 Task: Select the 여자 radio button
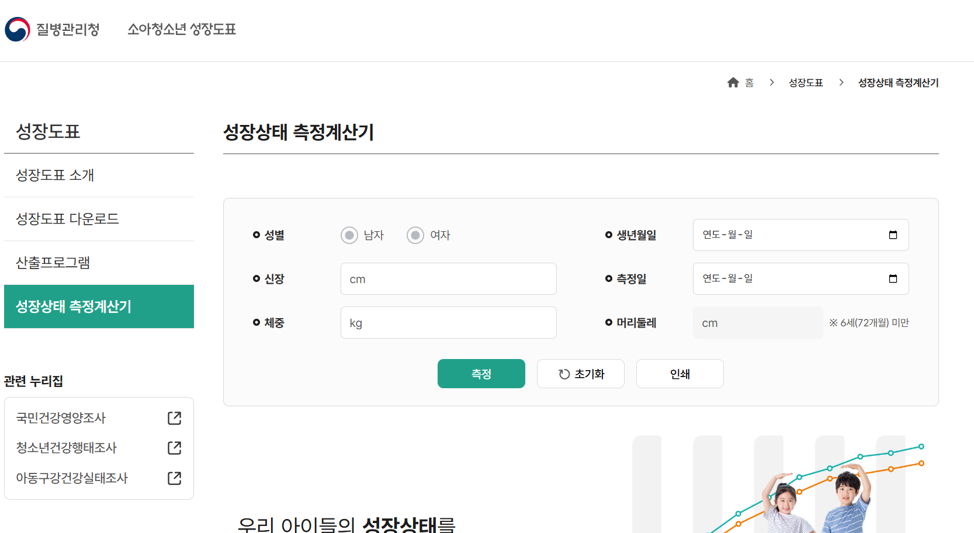click(415, 235)
